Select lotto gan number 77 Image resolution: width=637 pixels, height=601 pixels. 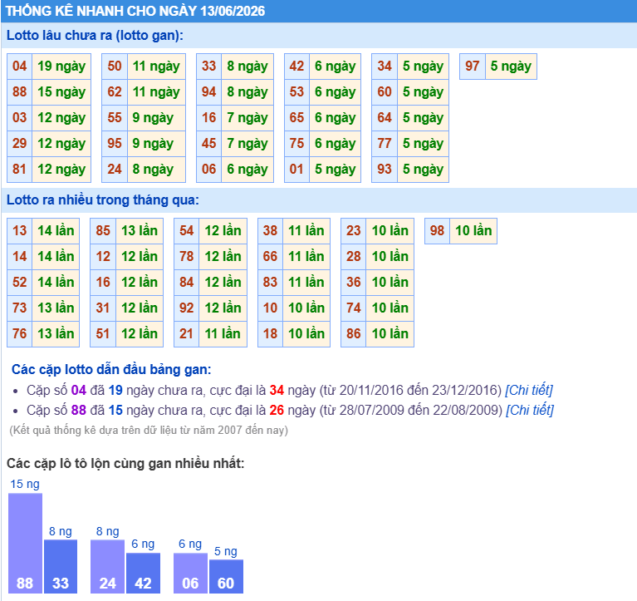[385, 144]
